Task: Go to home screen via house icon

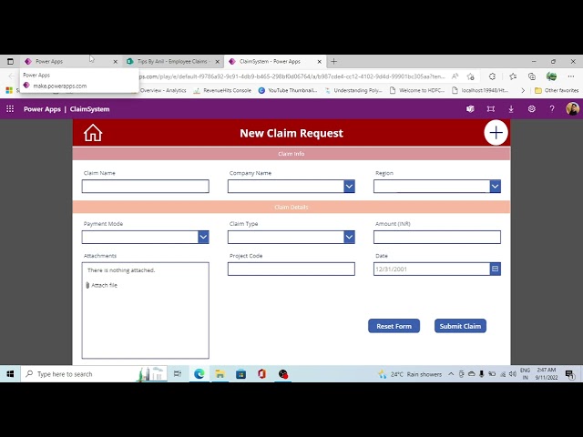Action: point(93,133)
